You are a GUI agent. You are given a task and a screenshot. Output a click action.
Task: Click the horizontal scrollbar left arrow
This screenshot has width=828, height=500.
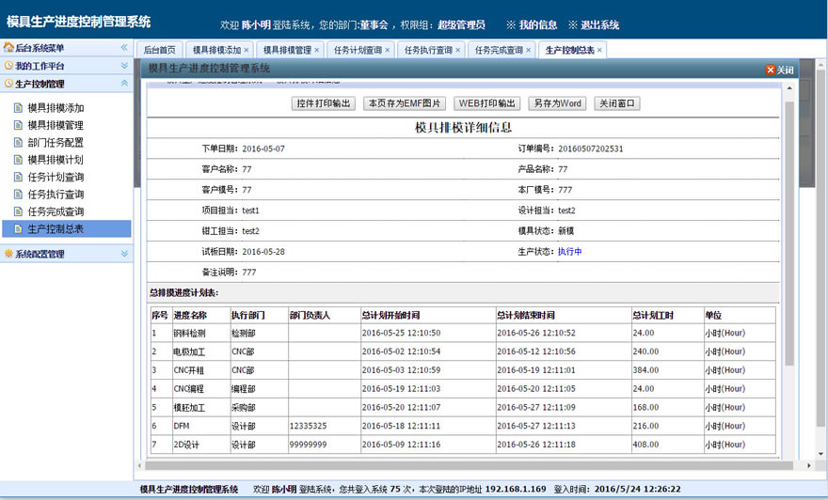point(139,466)
